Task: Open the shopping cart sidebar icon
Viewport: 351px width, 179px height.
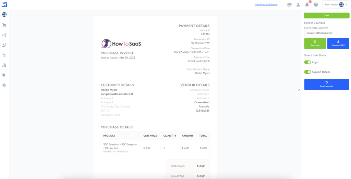Action: 4,25
